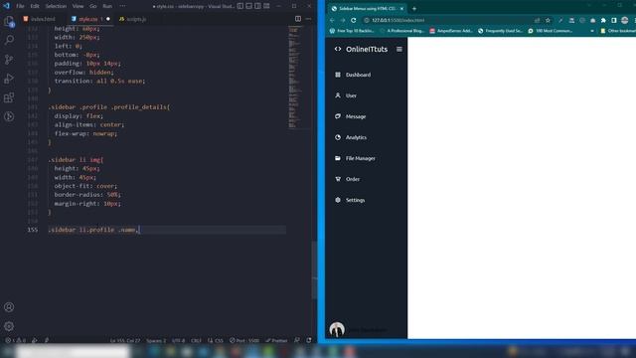
Task: Open the Other bookmarks folder
Action: pyautogui.click(x=618, y=31)
